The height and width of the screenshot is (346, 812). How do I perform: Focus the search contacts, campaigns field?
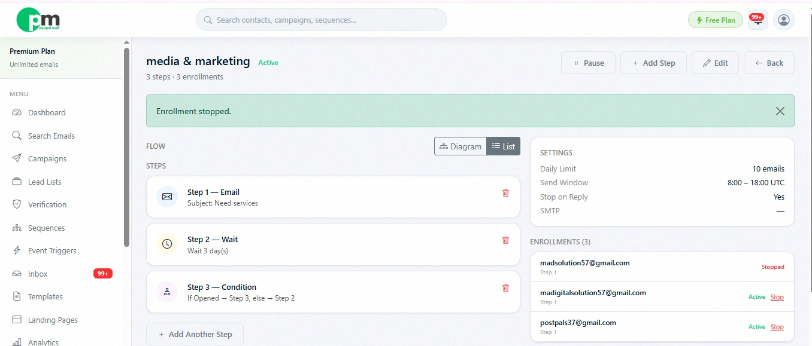tap(321, 20)
